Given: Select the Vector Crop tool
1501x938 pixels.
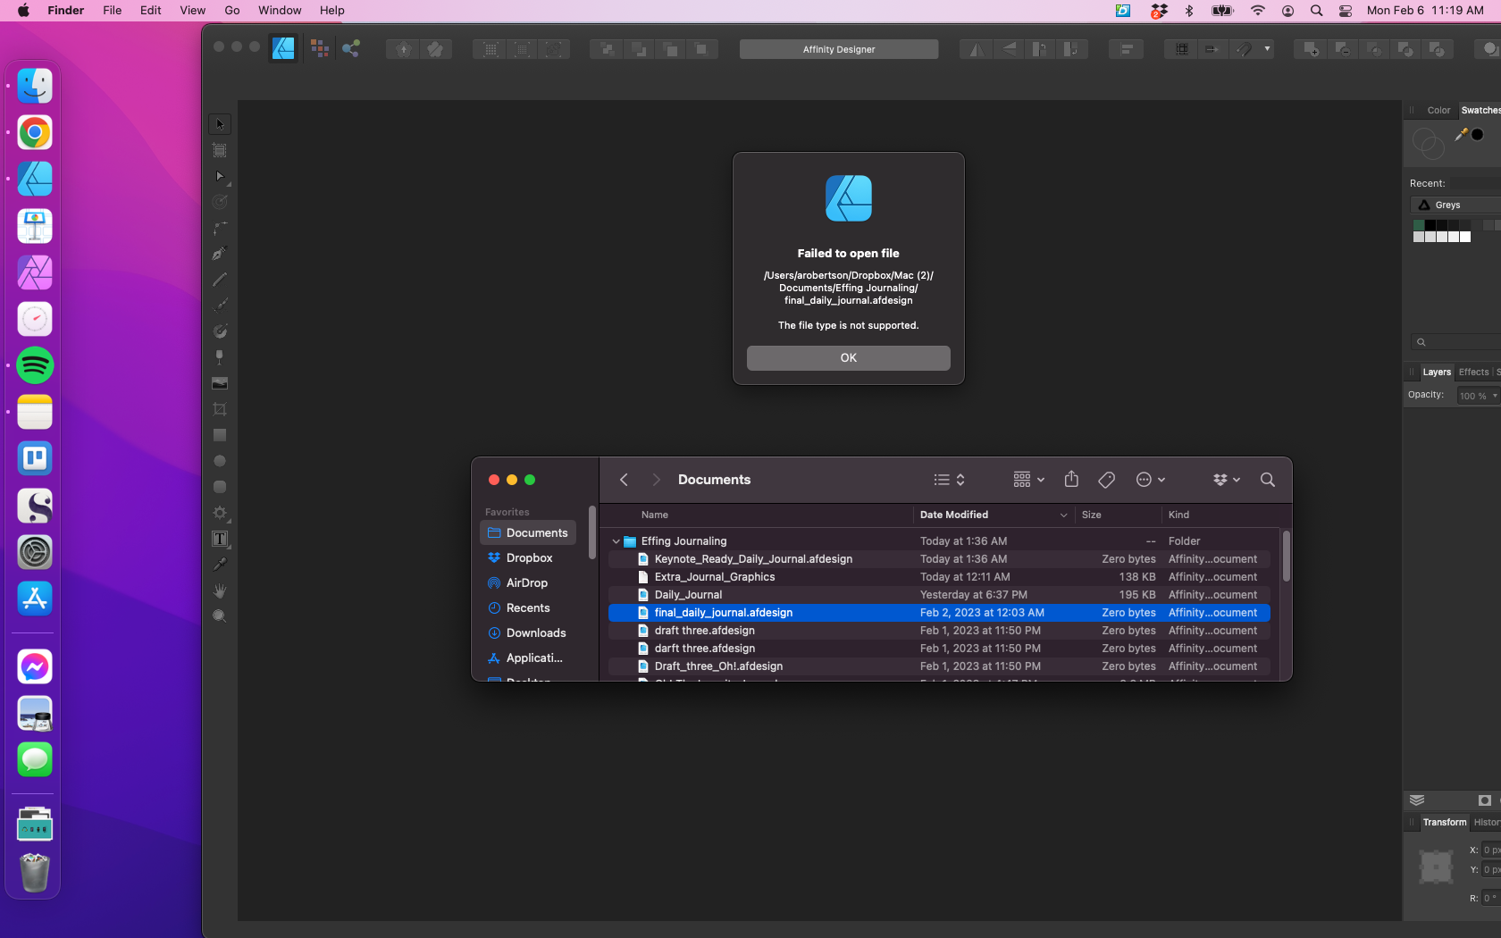Looking at the screenshot, I should point(220,409).
